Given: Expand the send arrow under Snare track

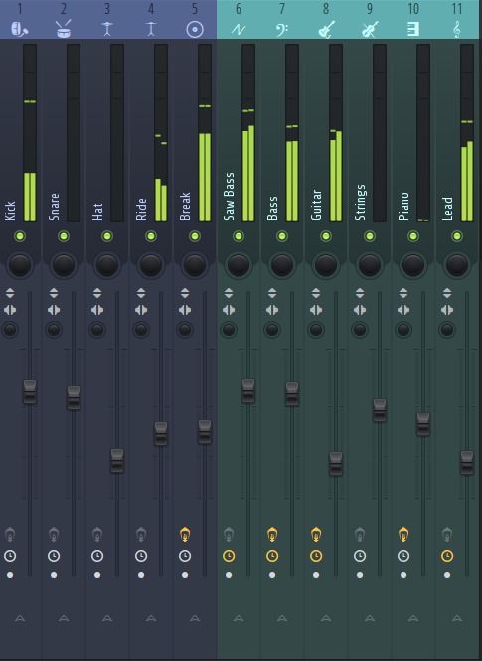Looking at the screenshot, I should (x=64, y=618).
